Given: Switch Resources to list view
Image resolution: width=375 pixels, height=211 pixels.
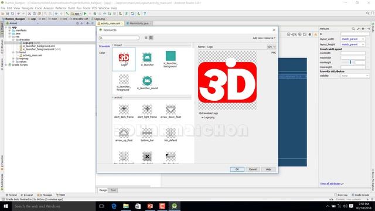Looking at the screenshot, I should [146, 38].
